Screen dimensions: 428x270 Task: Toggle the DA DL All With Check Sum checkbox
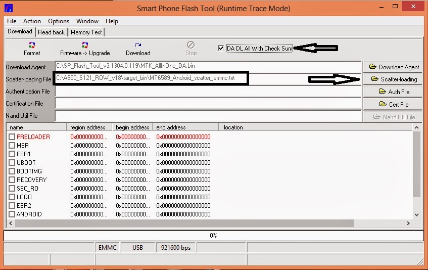click(221, 49)
